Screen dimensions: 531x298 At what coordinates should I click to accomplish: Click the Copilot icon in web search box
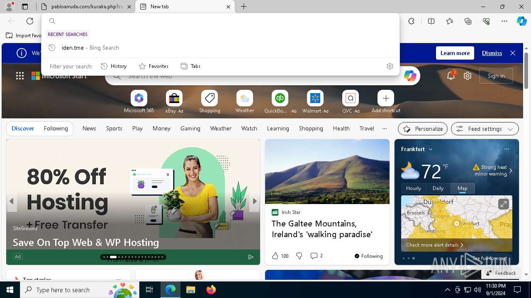(x=410, y=76)
